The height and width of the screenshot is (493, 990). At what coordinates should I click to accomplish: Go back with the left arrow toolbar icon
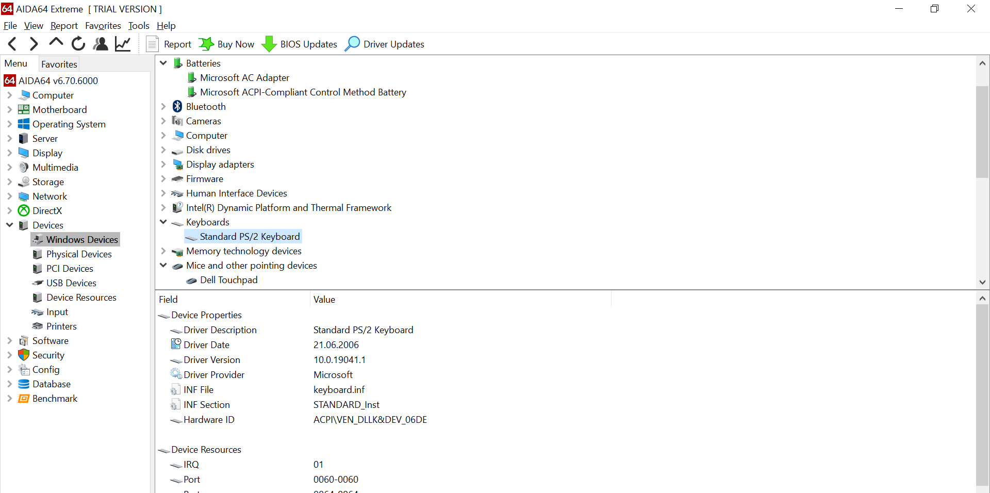(x=13, y=44)
